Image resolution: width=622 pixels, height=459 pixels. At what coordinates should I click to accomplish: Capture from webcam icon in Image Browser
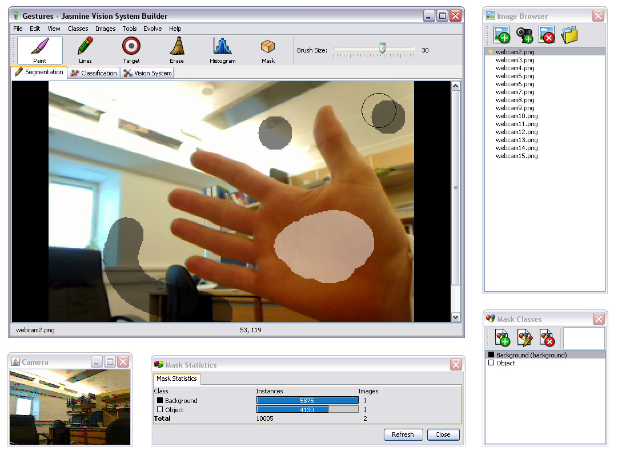point(524,35)
